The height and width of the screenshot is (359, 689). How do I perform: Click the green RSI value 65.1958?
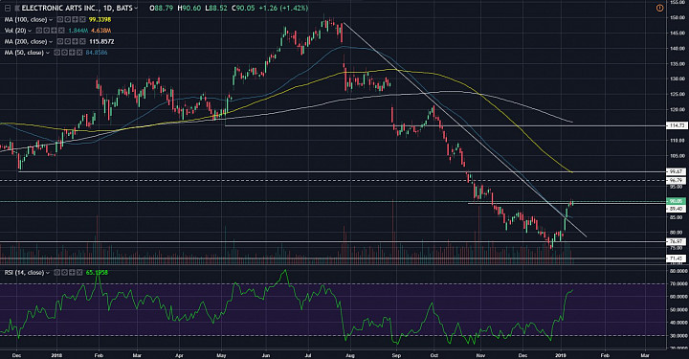point(97,273)
